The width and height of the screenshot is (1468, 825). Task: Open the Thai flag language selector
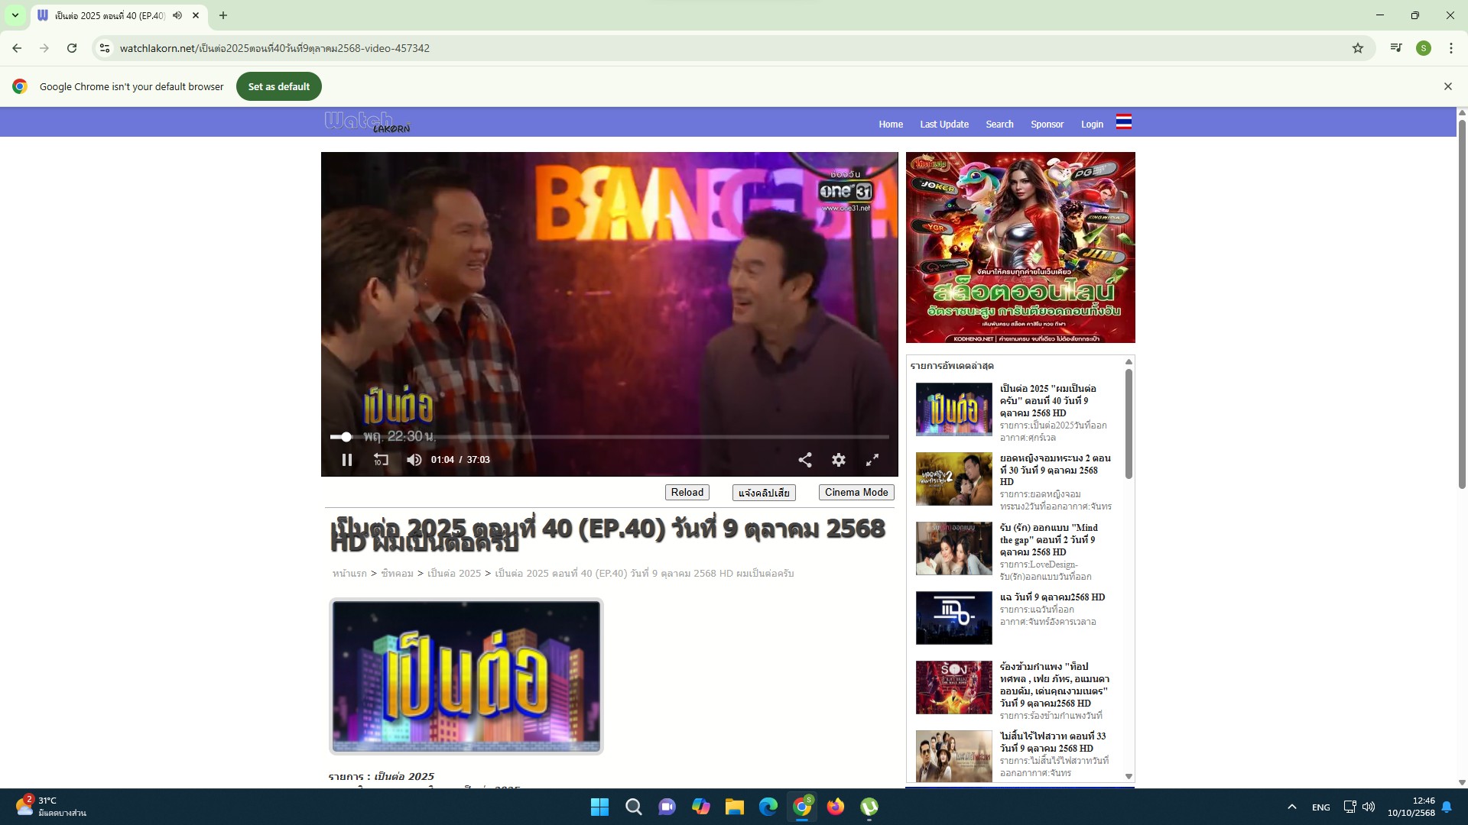pyautogui.click(x=1123, y=122)
